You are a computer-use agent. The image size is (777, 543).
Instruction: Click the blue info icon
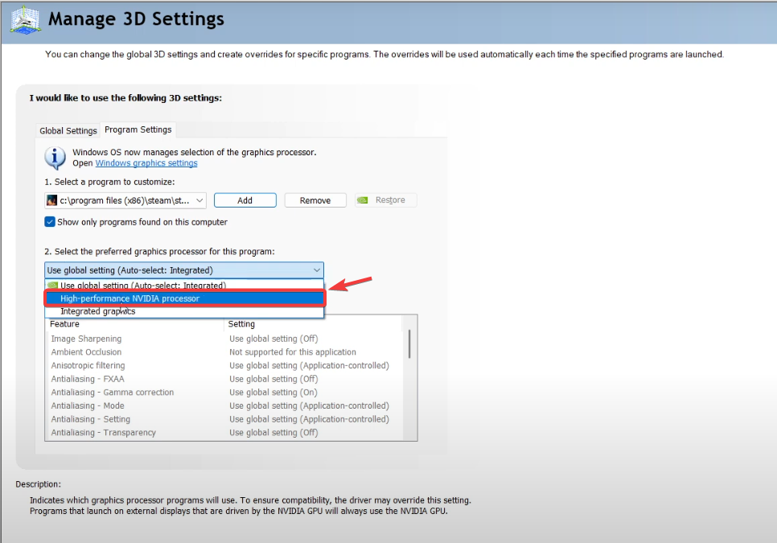coord(55,158)
